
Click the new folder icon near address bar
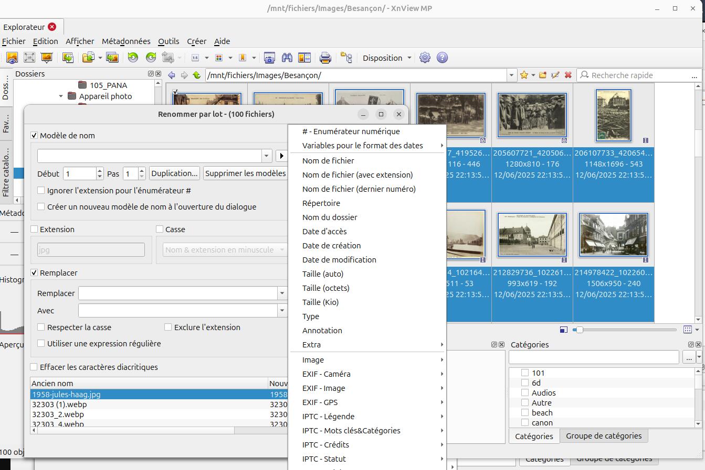point(543,75)
